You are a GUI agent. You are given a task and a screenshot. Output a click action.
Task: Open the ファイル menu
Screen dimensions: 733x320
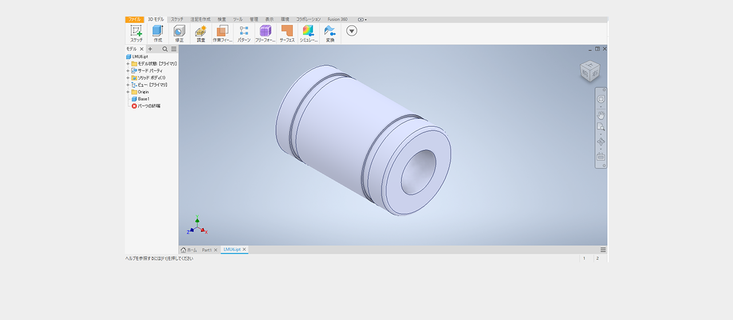click(135, 19)
